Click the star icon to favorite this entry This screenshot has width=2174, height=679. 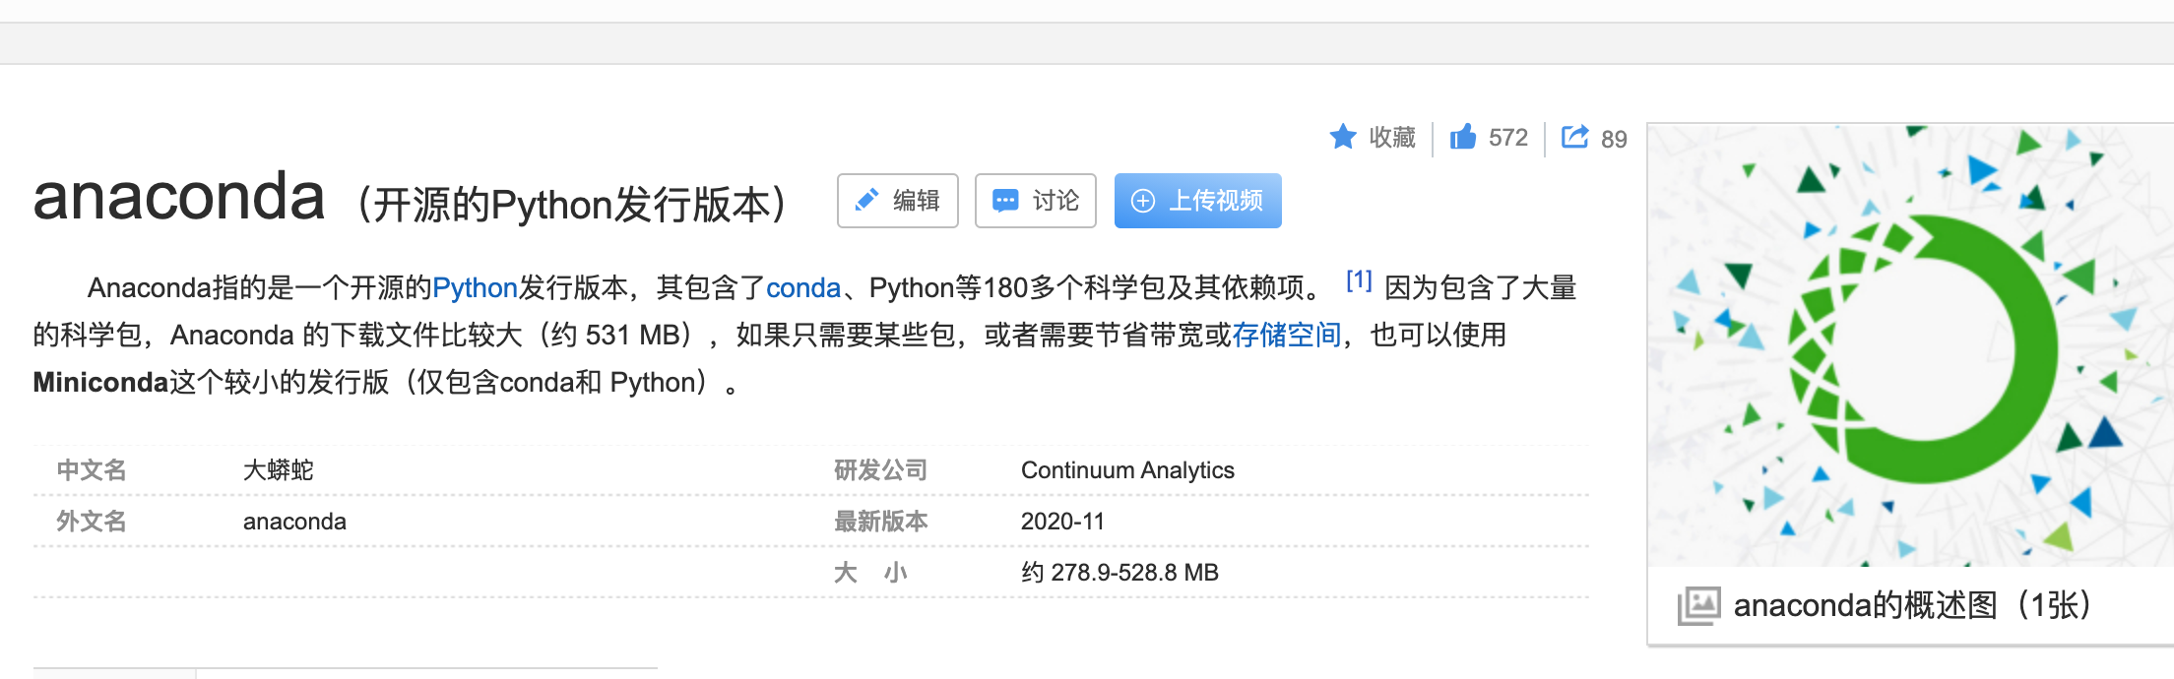1345,137
